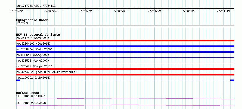
Task: Open variant dgv3284n100 (Coe2014) label
Action: tap(33, 44)
